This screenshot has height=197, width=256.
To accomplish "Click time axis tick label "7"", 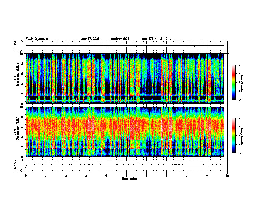I will (167, 175).
